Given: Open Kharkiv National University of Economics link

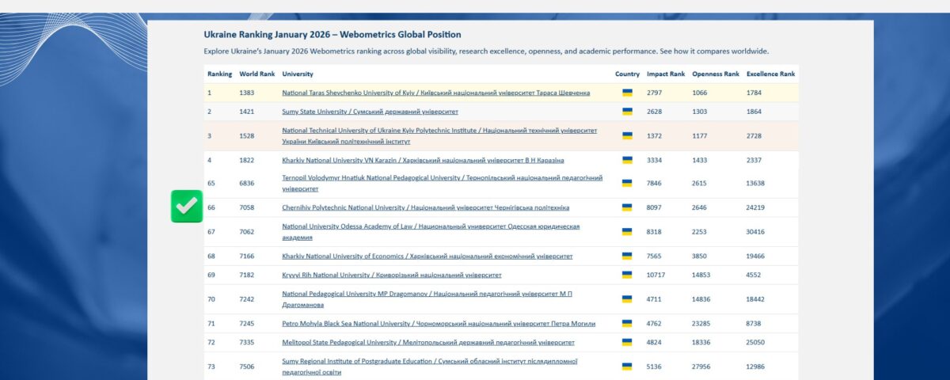Looking at the screenshot, I should pyautogui.click(x=427, y=256).
